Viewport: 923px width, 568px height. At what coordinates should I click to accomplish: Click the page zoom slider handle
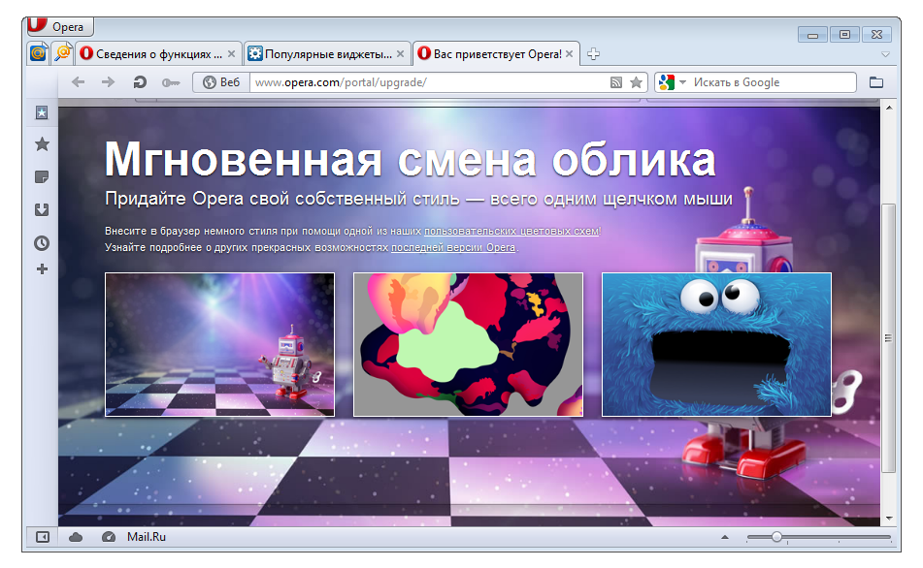click(776, 537)
